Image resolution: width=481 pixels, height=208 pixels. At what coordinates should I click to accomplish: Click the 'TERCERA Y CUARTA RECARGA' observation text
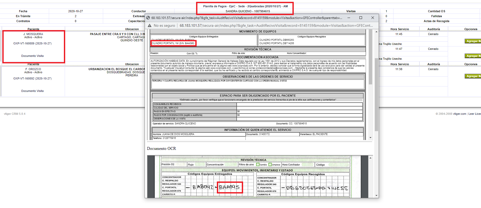219,81
